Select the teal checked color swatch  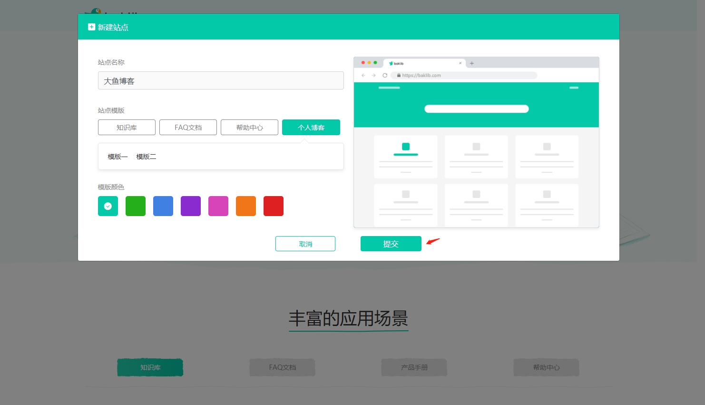(108, 206)
